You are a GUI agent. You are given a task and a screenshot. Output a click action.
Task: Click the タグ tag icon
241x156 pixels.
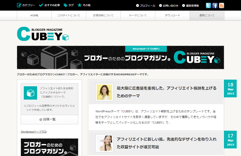[x=65, y=5]
